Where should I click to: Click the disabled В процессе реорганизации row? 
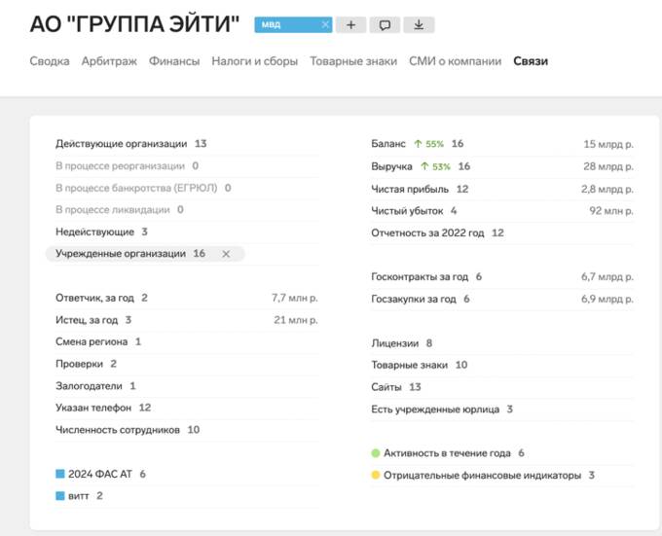pos(187,166)
